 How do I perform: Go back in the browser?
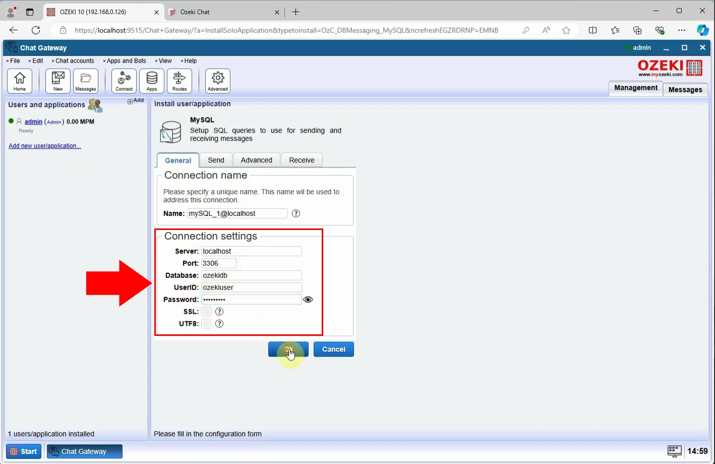[14, 30]
